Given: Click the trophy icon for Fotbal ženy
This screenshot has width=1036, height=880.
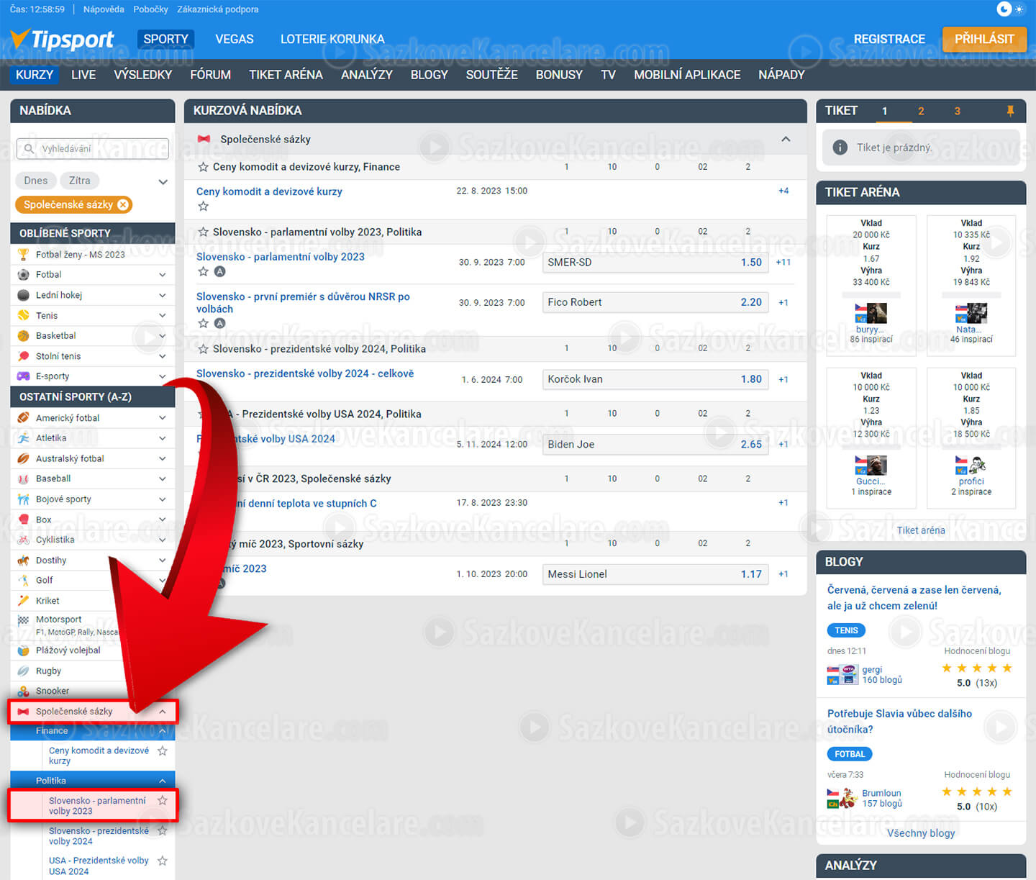Looking at the screenshot, I should [x=23, y=255].
